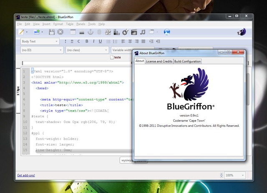Open the 100% zoom dropdown
267x193 pixels.
pyautogui.click(x=235, y=175)
